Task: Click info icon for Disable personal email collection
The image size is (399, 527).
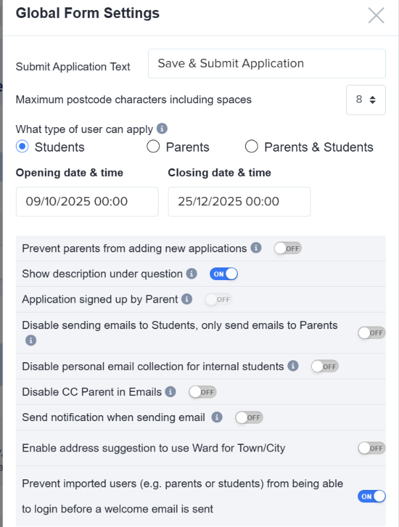Action: coord(293,366)
